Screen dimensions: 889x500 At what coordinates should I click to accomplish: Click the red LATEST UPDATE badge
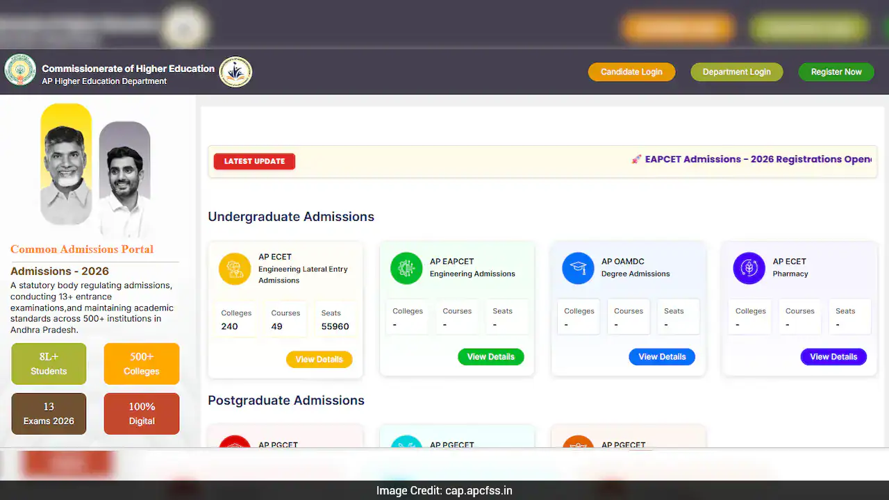click(254, 161)
